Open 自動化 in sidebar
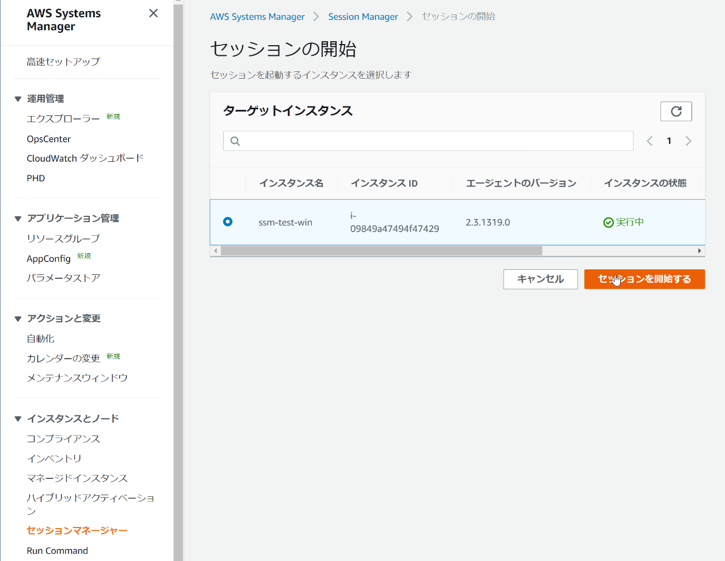 point(40,338)
